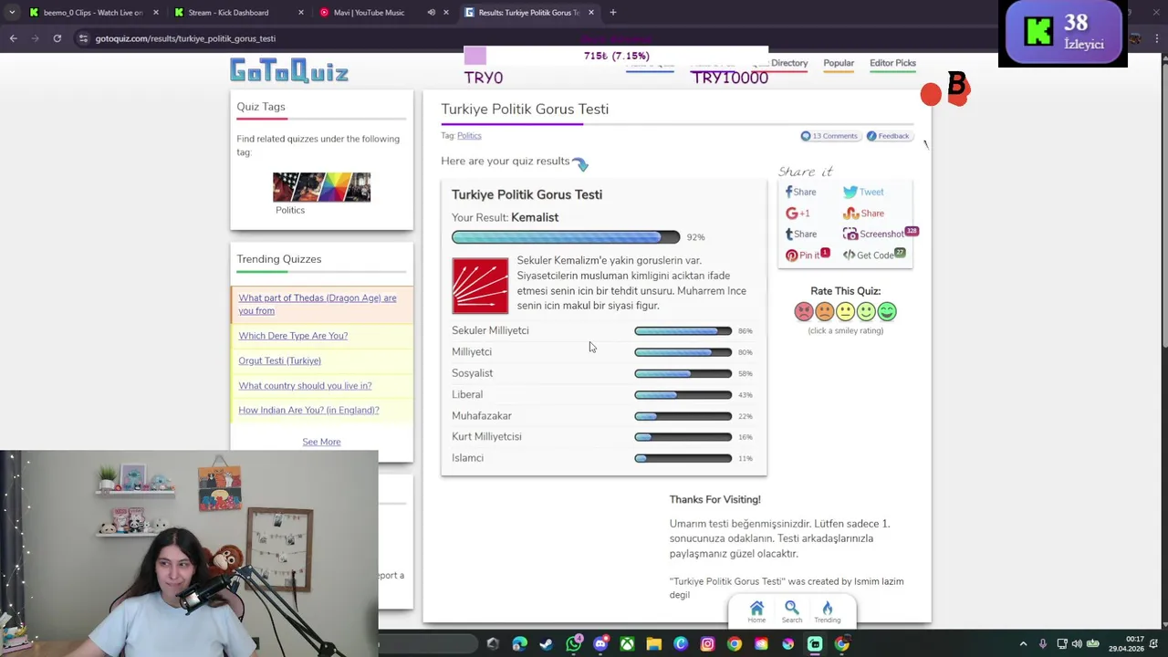
Task: Open the site information icon in address bar
Action: [x=83, y=38]
